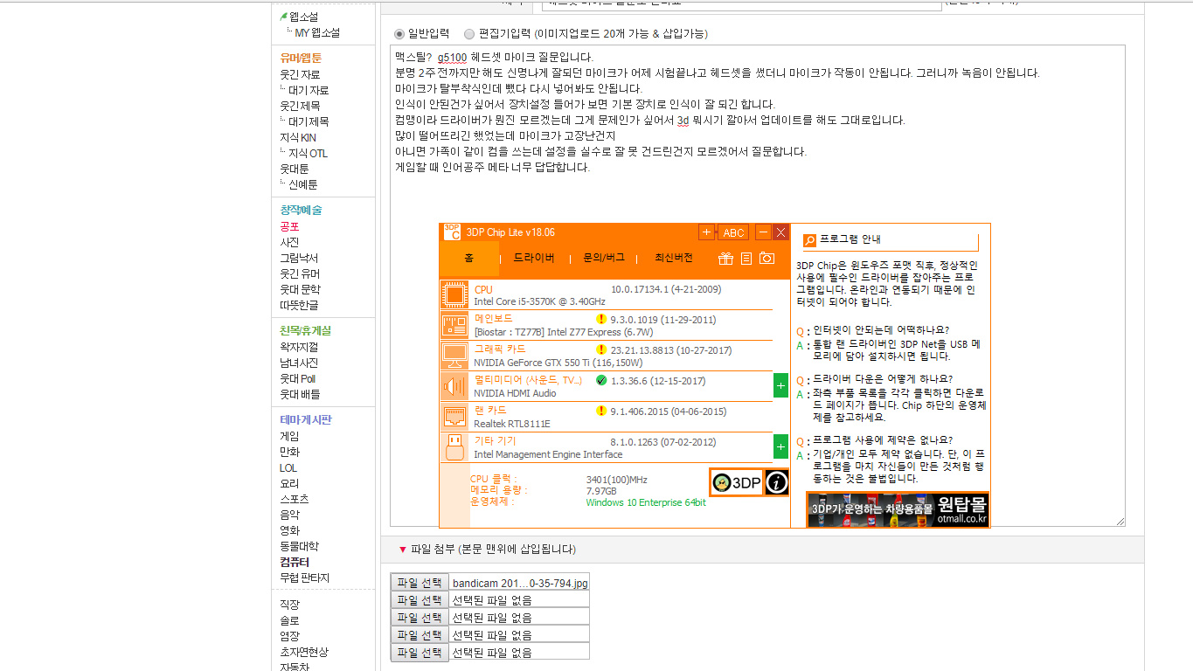Click the 멀티미디어 speaker icon
The image size is (1193, 671).
[454, 386]
